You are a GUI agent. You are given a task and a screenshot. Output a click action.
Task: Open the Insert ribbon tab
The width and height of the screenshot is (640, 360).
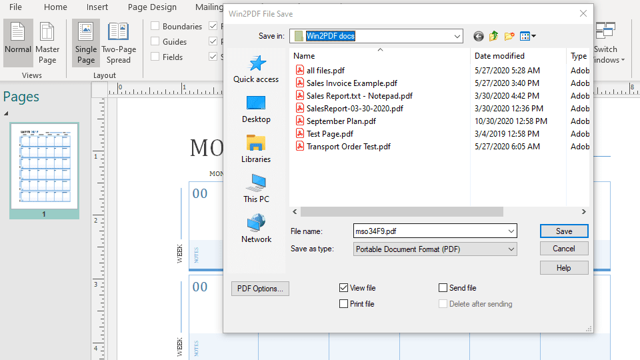point(97,7)
